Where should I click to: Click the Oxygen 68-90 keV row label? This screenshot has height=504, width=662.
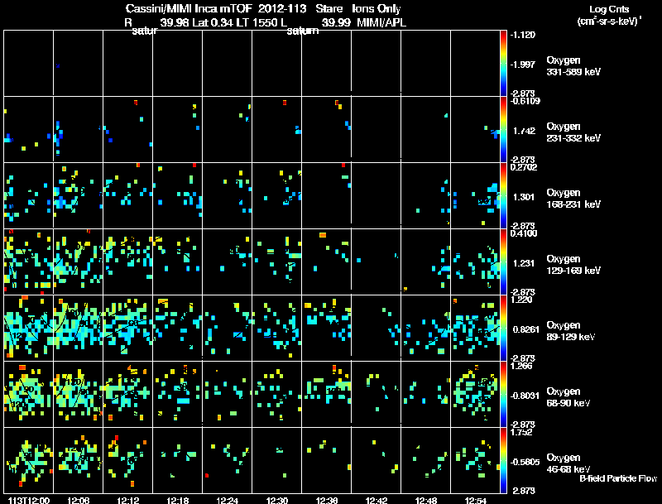[568, 396]
